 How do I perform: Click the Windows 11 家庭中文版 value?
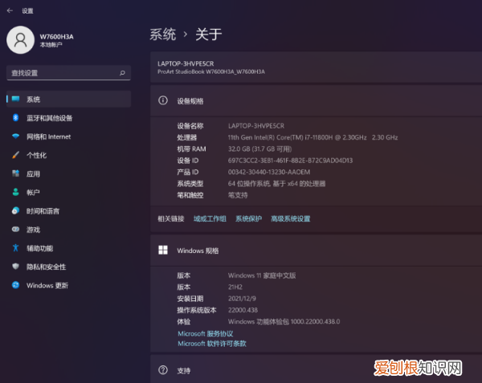click(x=262, y=275)
